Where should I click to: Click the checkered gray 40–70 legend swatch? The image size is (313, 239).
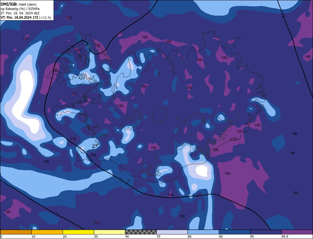(x=141, y=232)
